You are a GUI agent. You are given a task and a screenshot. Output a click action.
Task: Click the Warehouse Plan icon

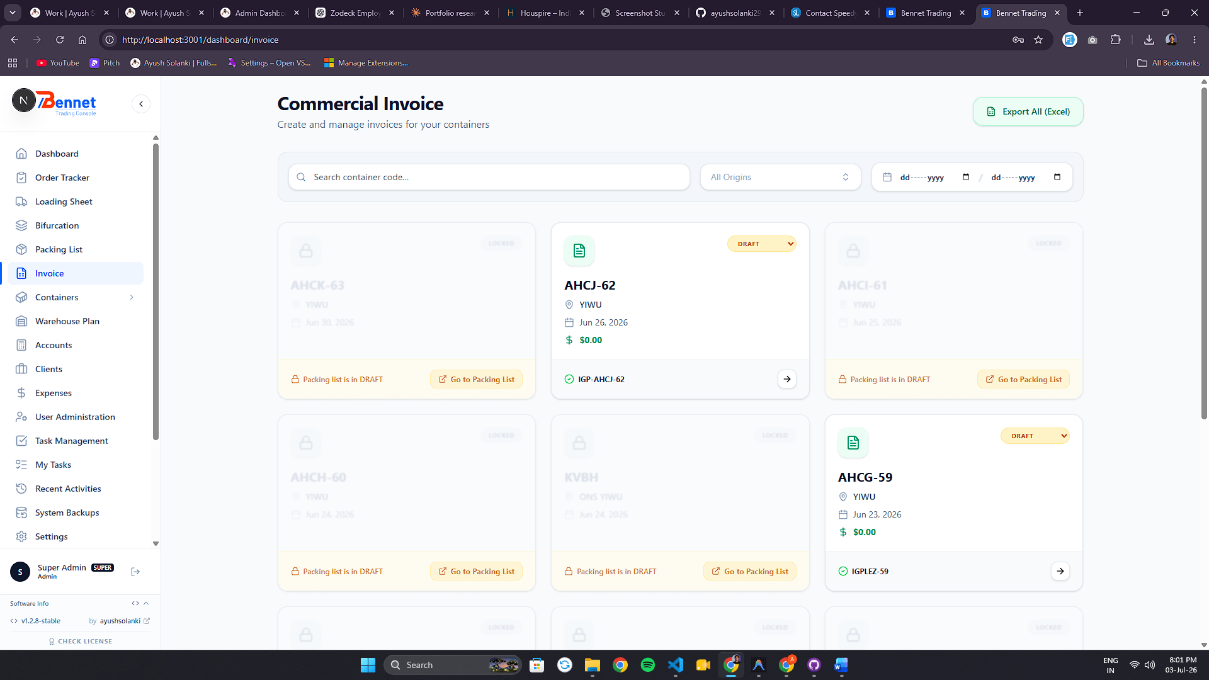(x=21, y=321)
